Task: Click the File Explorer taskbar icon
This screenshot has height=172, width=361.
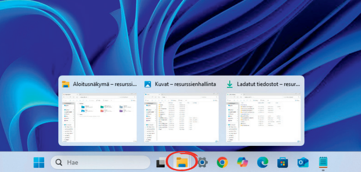Action: [182, 162]
